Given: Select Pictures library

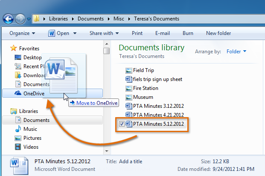Looking at the screenshot, I should tap(32, 138).
